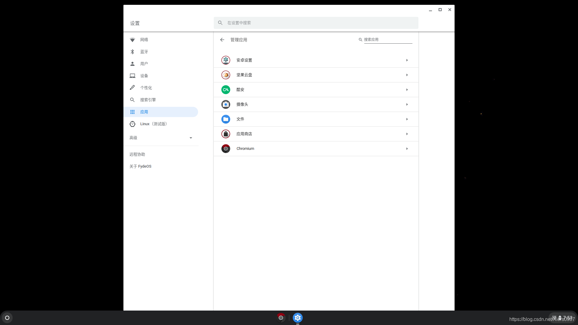Click the 坚果云盘 app icon
This screenshot has width=578, height=325.
click(225, 75)
